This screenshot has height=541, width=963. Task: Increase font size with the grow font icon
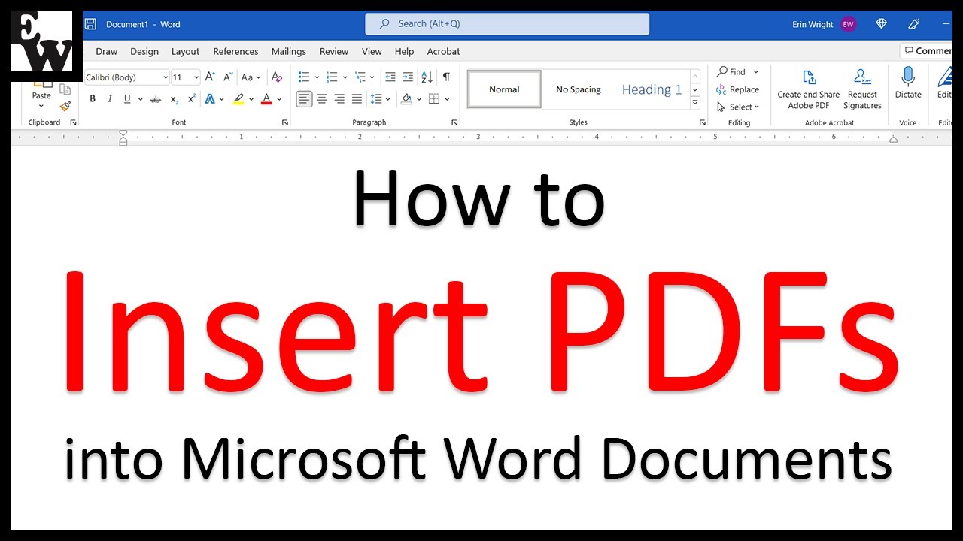click(211, 77)
